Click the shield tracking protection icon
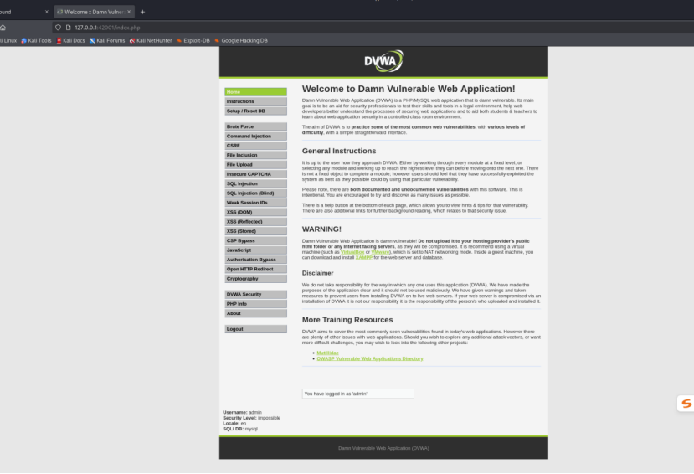 (x=58, y=28)
